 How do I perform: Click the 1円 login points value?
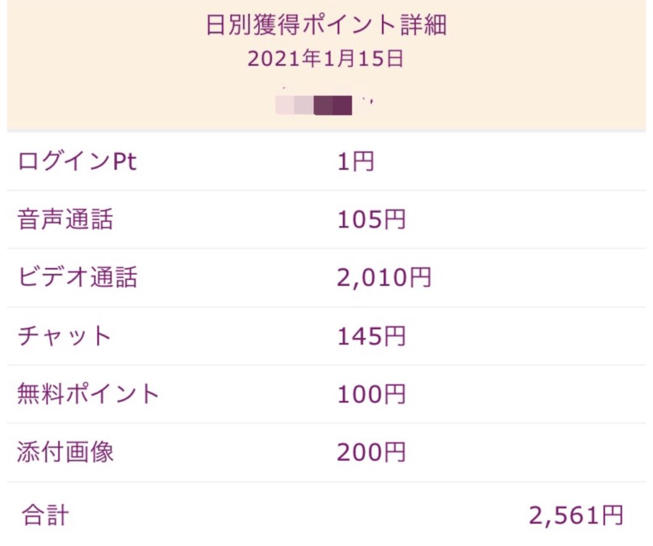coord(355,162)
